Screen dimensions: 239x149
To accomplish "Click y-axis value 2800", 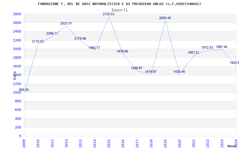I will [x=17, y=14].
